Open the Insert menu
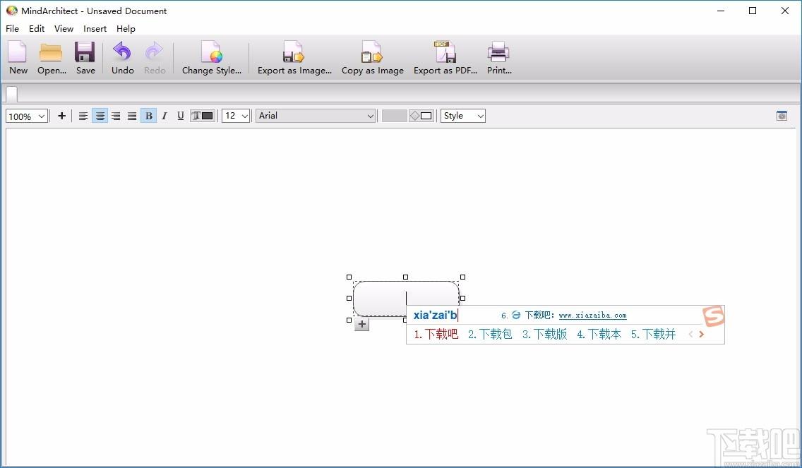Image resolution: width=802 pixels, height=468 pixels. tap(95, 29)
